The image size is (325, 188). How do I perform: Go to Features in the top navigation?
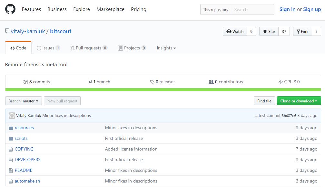[31, 9]
